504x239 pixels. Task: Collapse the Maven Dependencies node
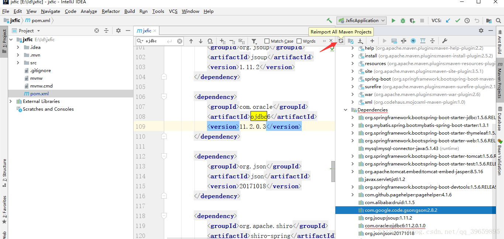click(x=345, y=110)
